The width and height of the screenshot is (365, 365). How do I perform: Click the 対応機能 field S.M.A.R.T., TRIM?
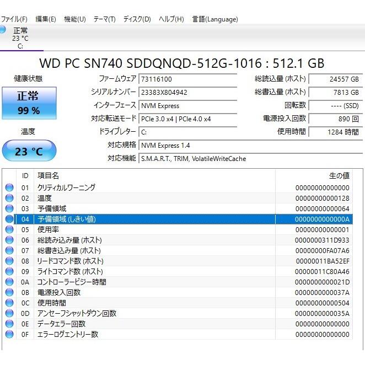[x=251, y=159]
